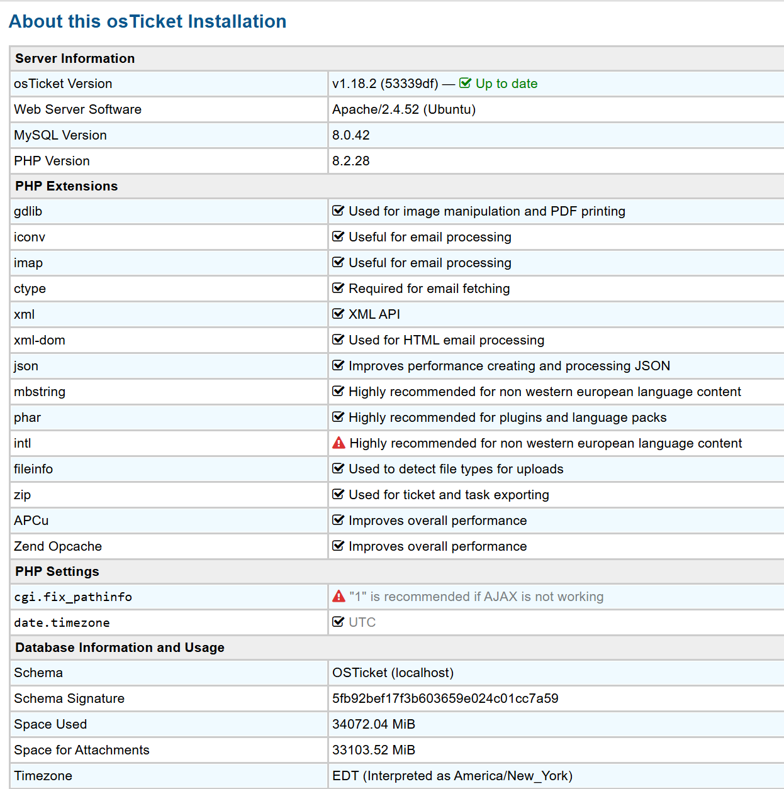784x789 pixels.
Task: Click the check icon in APCu row
Action: 338,520
